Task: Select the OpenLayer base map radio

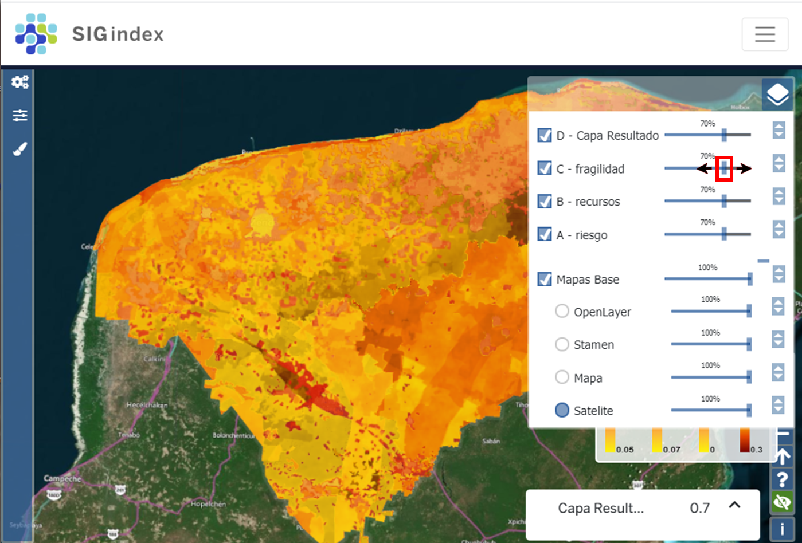Action: [x=562, y=311]
